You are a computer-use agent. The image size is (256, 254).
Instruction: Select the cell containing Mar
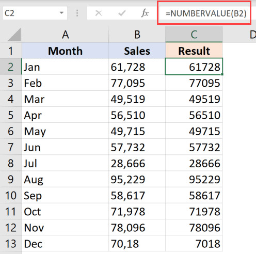pyautogui.click(x=66, y=99)
